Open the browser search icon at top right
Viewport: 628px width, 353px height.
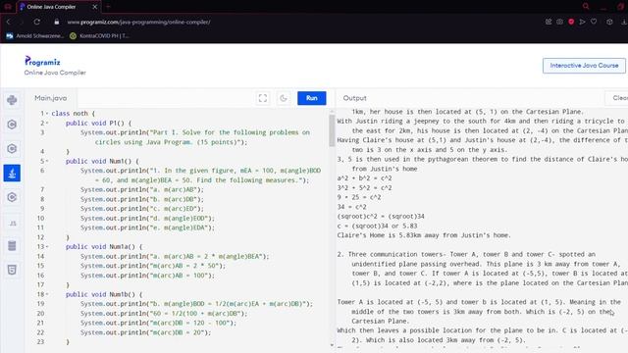[586, 7]
